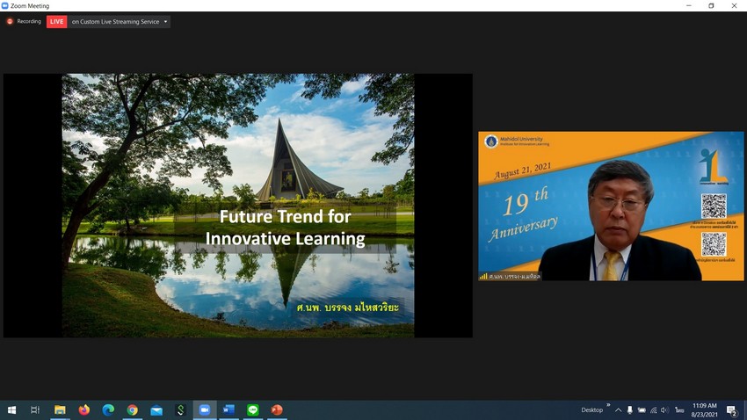Switch to Microsoft Word in taskbar
This screenshot has width=747, height=420.
click(x=228, y=409)
